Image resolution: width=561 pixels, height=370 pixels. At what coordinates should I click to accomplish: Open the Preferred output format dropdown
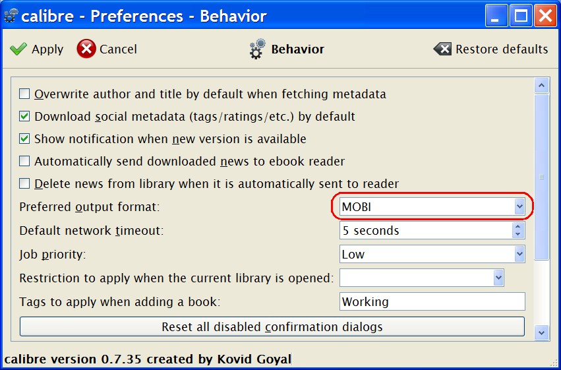(519, 206)
